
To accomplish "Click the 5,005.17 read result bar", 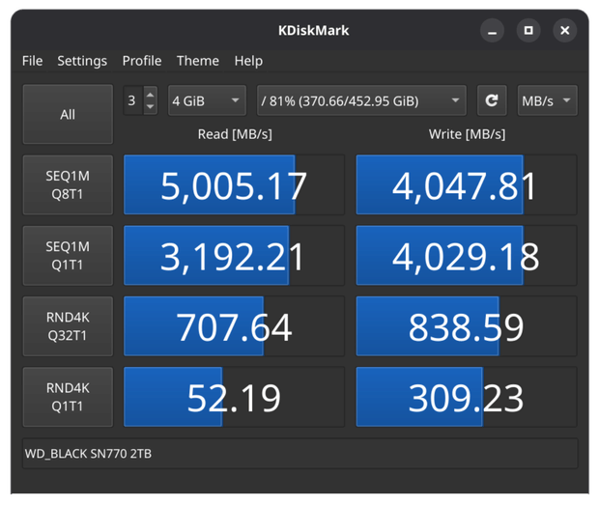I will tap(234, 184).
